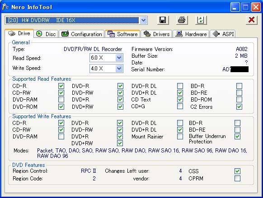Click the Save floppy disk icon
Viewport: 263px width, 198px height.
(163, 20)
